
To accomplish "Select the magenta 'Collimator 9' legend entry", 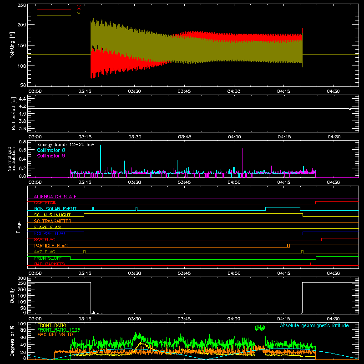I will point(51,156).
